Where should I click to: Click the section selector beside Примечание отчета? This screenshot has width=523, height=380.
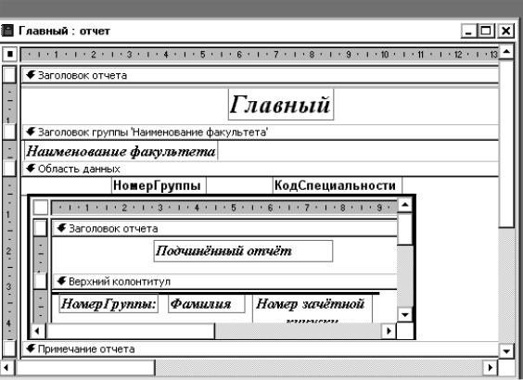[x=9, y=348]
